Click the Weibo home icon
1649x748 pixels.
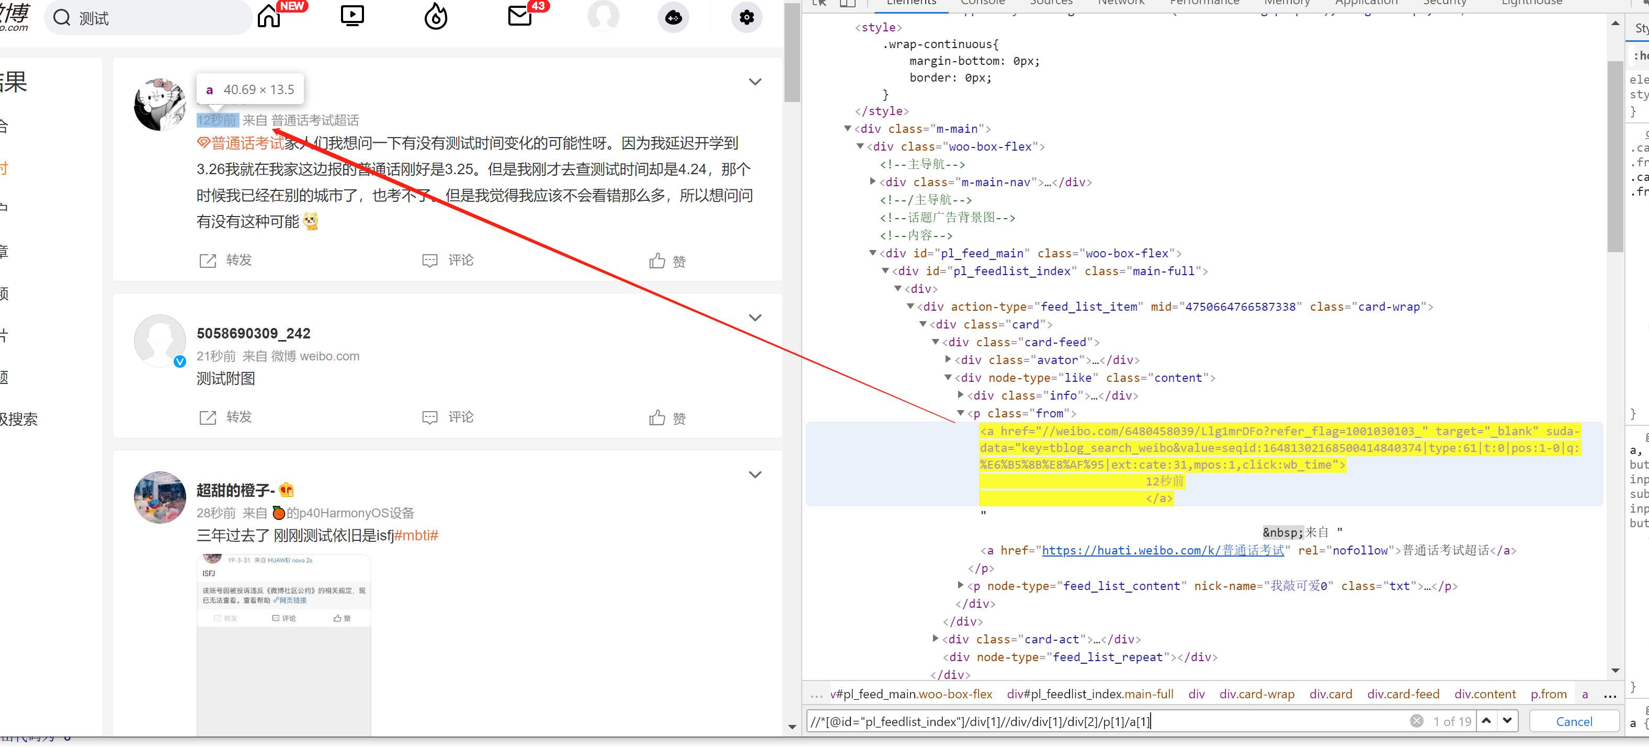click(x=269, y=17)
